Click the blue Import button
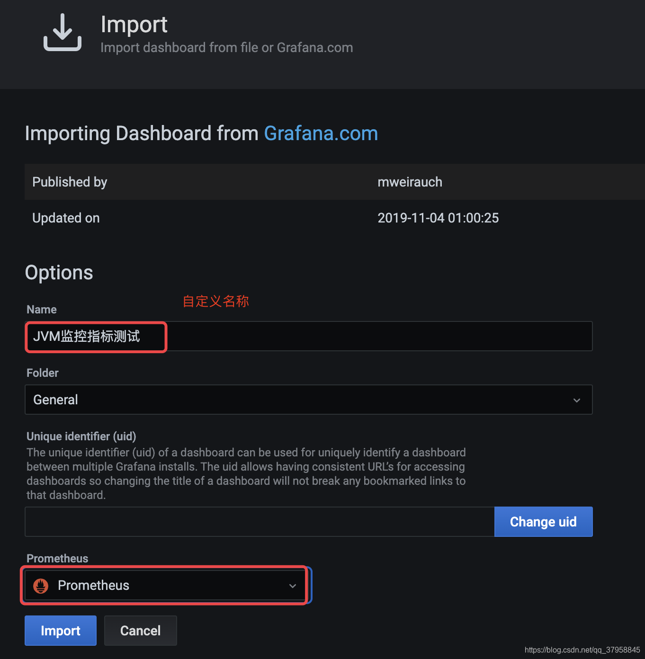Image resolution: width=645 pixels, height=659 pixels. point(61,631)
